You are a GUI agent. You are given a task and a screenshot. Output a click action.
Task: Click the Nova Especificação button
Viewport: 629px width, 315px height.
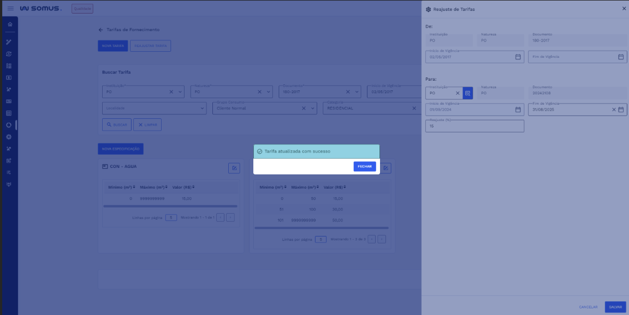pos(120,149)
